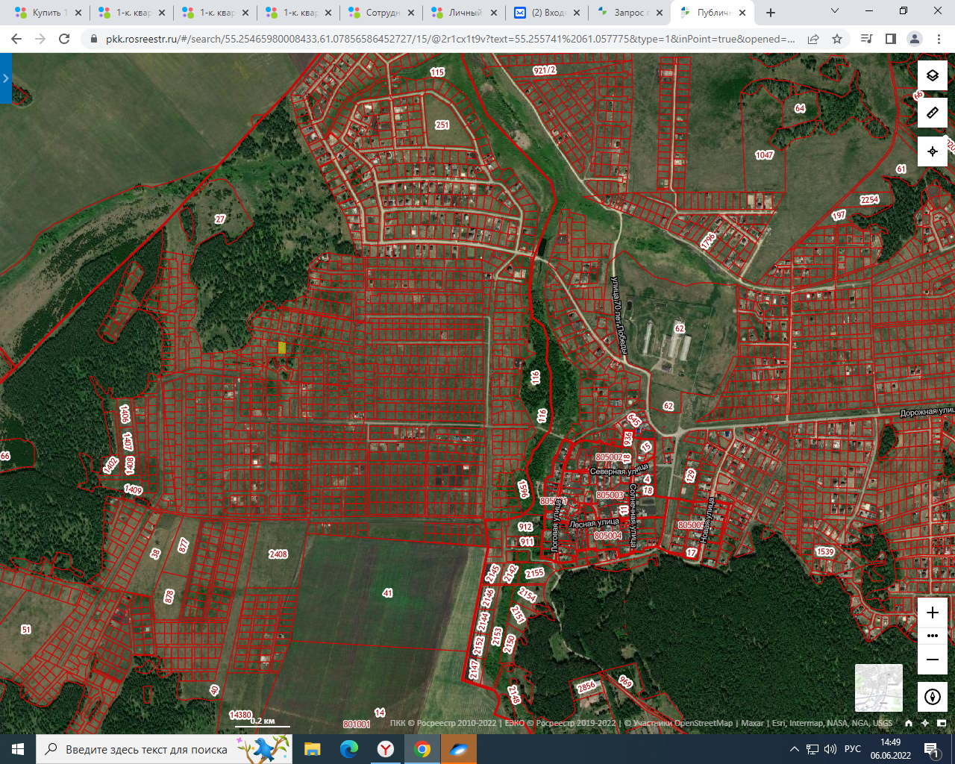Select the yellow highlighted land parcel
The height and width of the screenshot is (764, 955).
click(x=282, y=348)
